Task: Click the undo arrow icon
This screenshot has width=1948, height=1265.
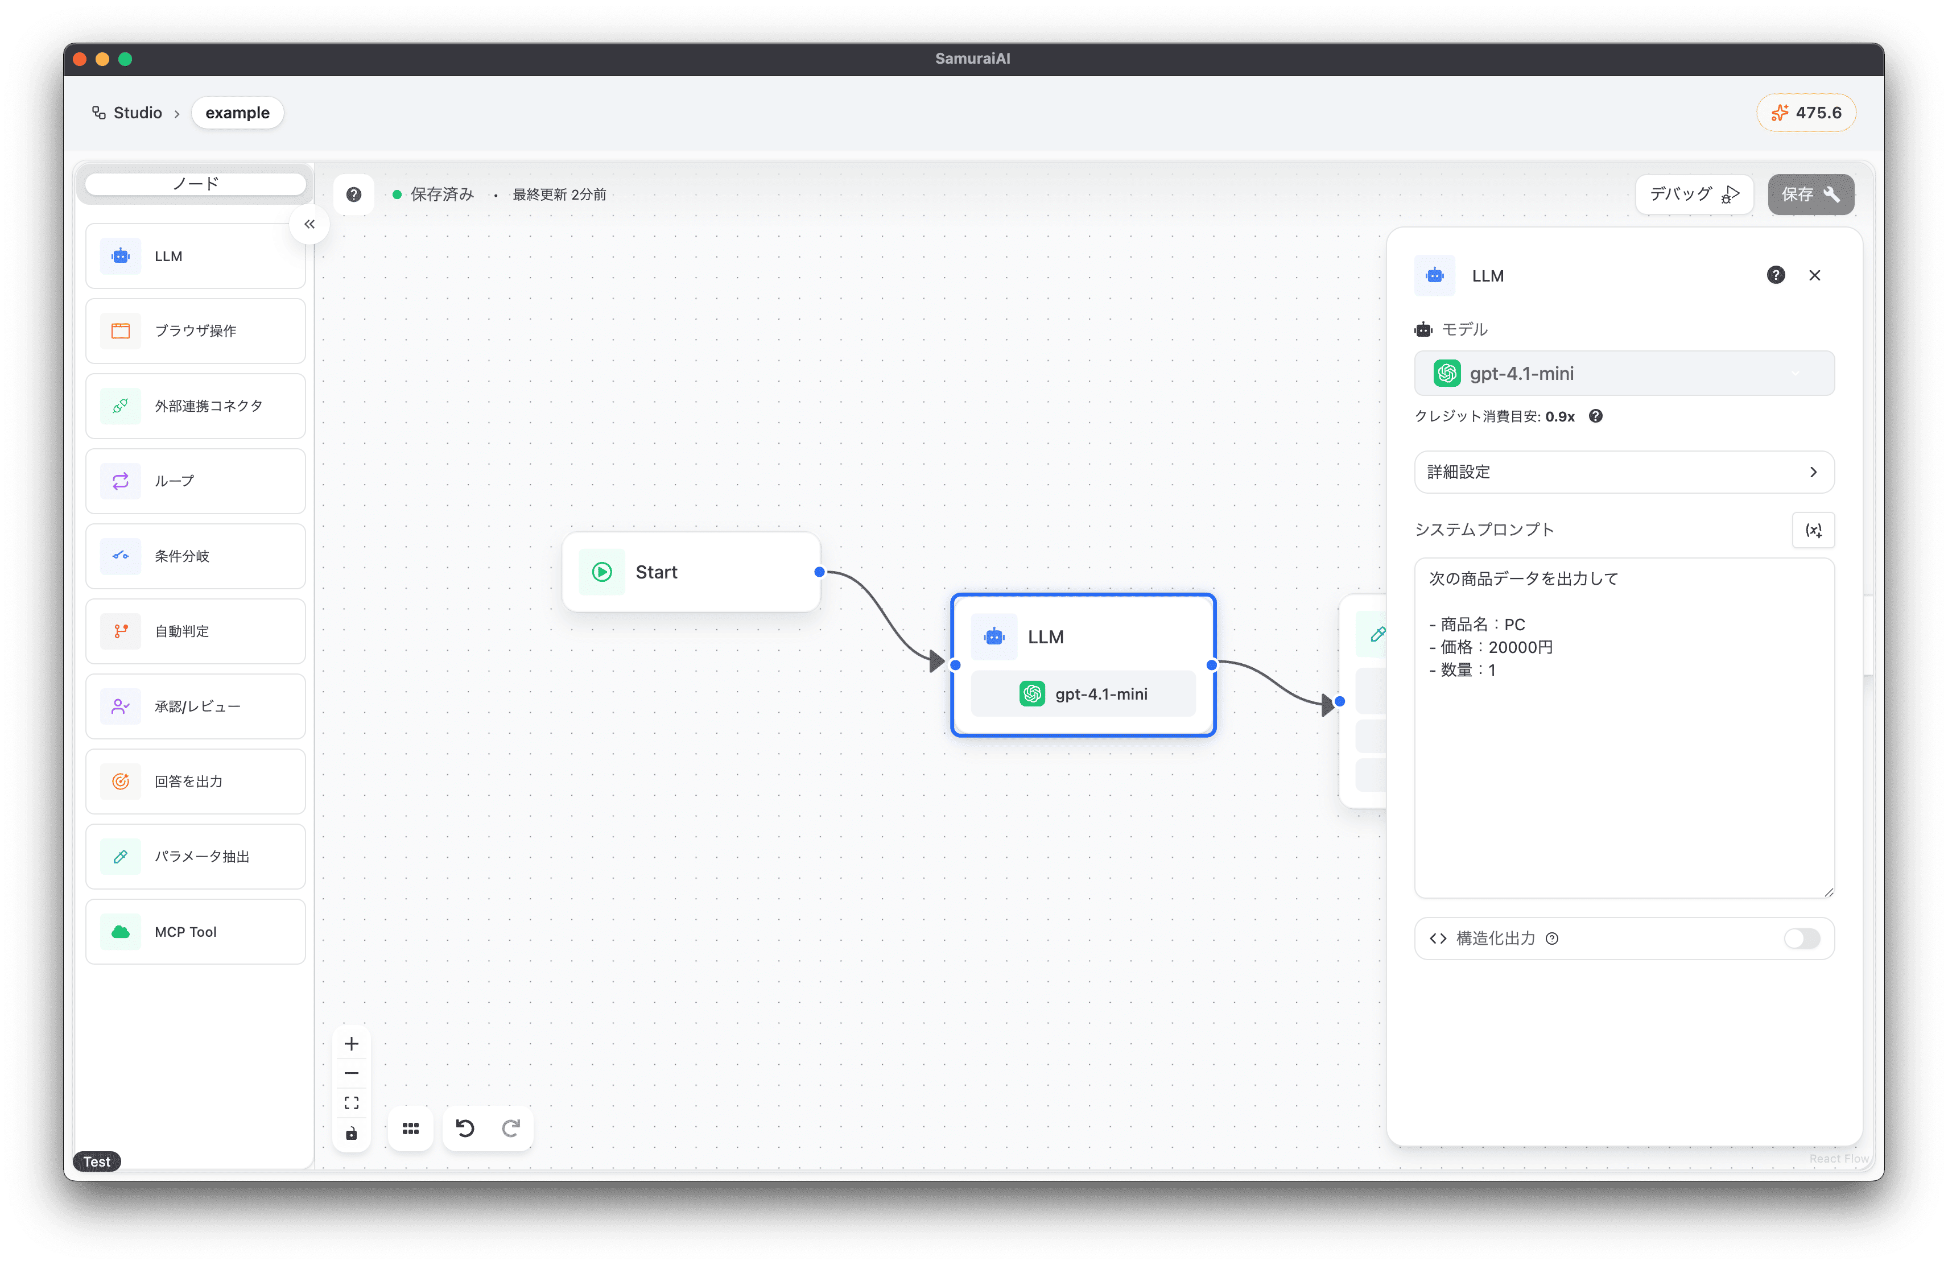Action: click(465, 1128)
